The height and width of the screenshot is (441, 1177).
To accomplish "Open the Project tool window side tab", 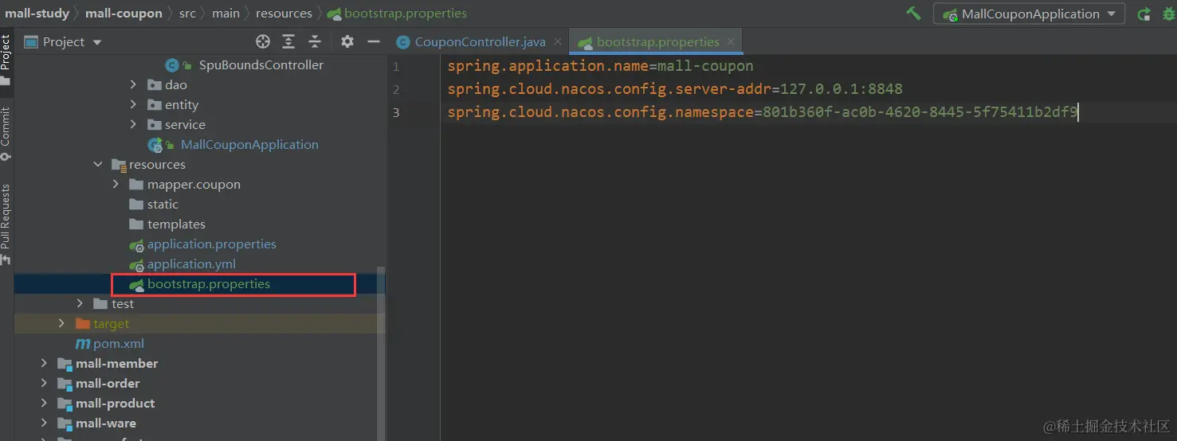I will (6, 60).
